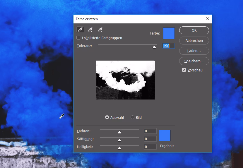Open the Laden... dialog
This screenshot has height=168, width=243.
(x=194, y=51)
